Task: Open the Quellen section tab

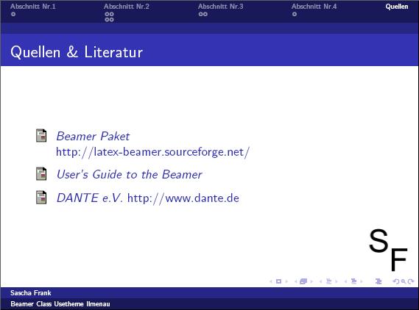Action: pyautogui.click(x=397, y=7)
